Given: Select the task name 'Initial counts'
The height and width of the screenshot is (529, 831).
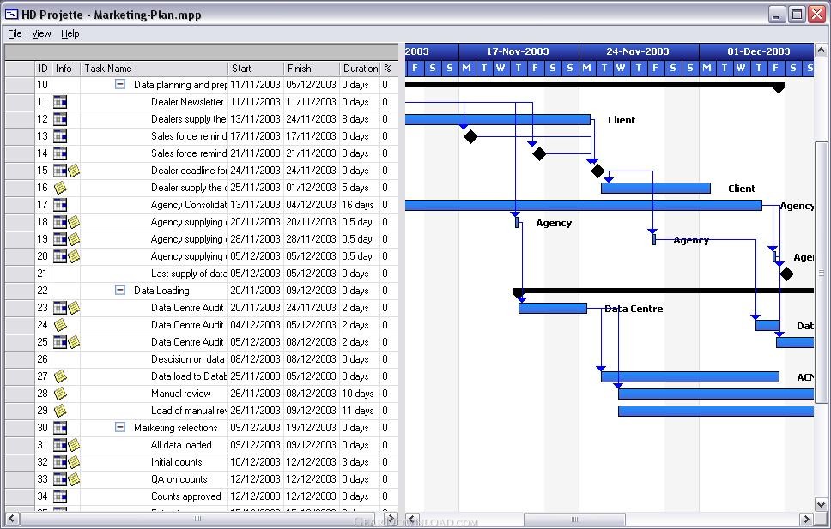Looking at the screenshot, I should pyautogui.click(x=177, y=462).
